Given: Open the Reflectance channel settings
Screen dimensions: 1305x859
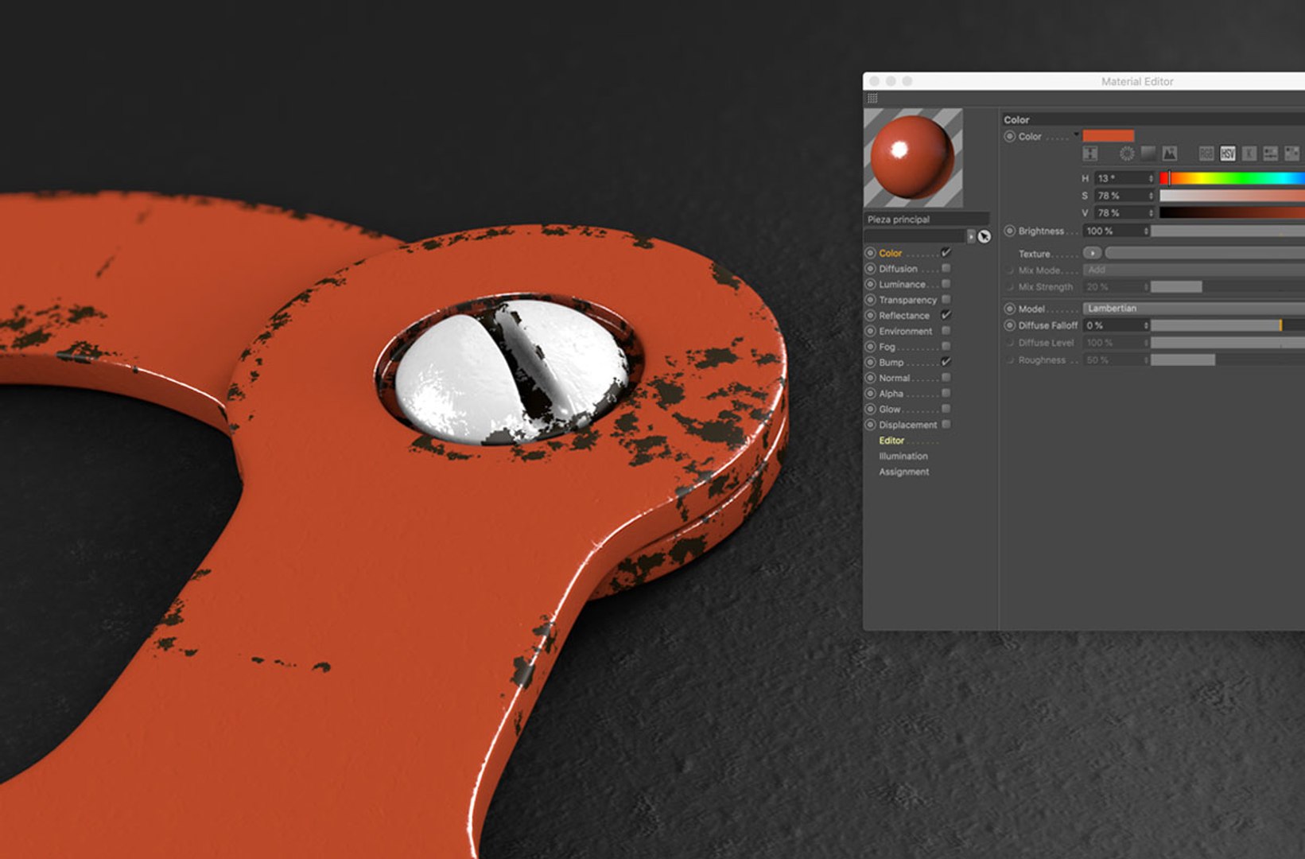Looking at the screenshot, I should pos(904,316).
